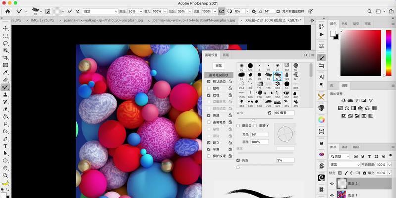396x198 pixels.
Task: Switch to joanna-nix-walkup-3p-7fvhoL90 tab
Action: click(x=103, y=20)
